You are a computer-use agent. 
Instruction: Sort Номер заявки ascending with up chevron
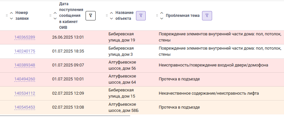coord(11,13)
